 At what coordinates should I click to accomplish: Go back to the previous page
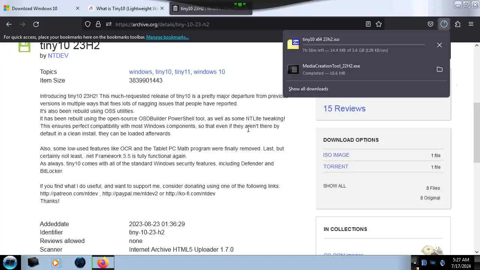(x=9, y=24)
